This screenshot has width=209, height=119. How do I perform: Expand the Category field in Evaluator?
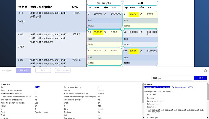pos(145,98)
